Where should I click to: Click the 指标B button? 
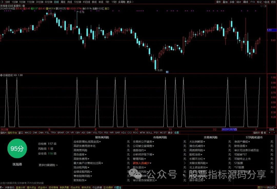click(x=257, y=132)
